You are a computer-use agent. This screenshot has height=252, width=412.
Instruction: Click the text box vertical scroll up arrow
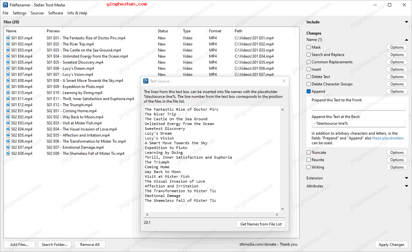(283, 109)
